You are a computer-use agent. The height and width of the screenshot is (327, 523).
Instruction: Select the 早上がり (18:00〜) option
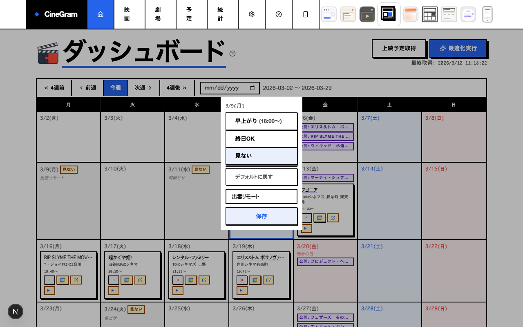tap(261, 121)
